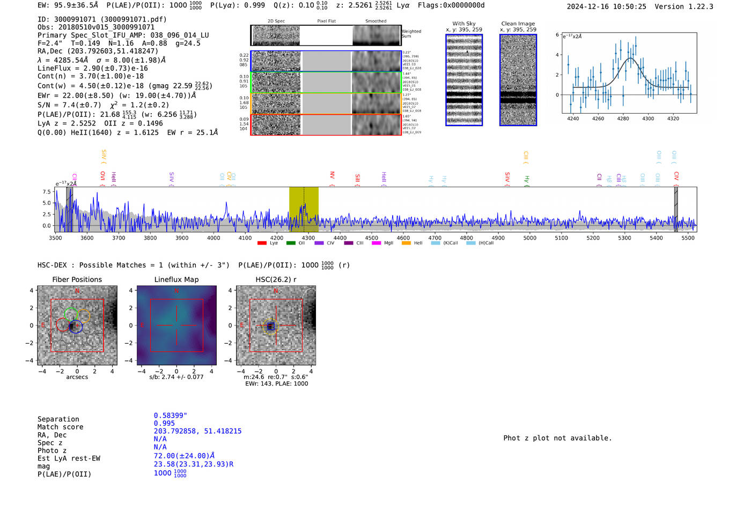Screen dimensions: 751x511
Task: Select the MgII magenta legend swatch
Action: pyautogui.click(x=376, y=243)
